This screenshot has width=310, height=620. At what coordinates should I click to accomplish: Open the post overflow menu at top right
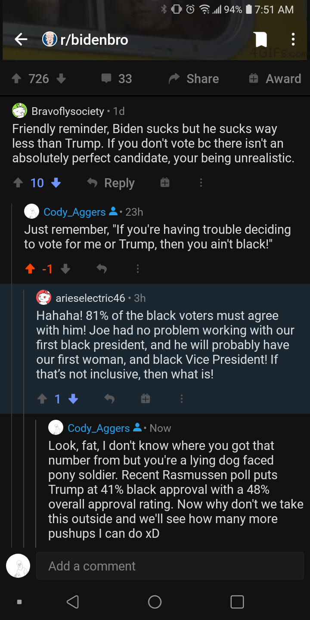[x=293, y=40]
